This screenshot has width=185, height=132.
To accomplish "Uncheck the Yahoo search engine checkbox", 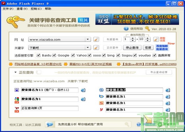I will [73, 55].
